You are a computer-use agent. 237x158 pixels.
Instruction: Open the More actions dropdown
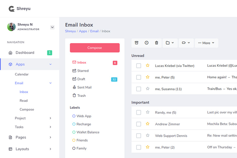pos(206,43)
